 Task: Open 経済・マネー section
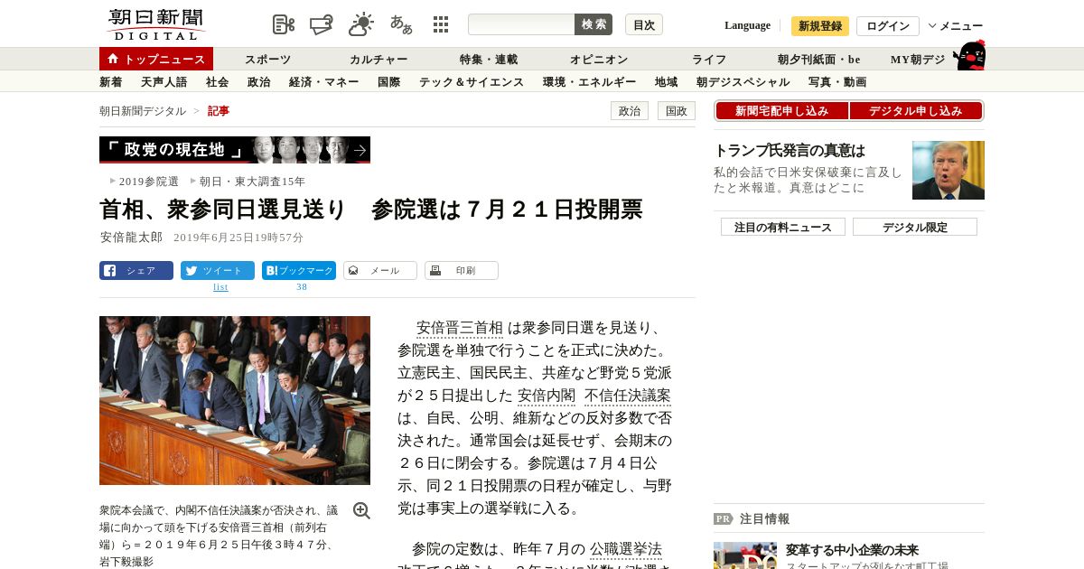tap(324, 82)
